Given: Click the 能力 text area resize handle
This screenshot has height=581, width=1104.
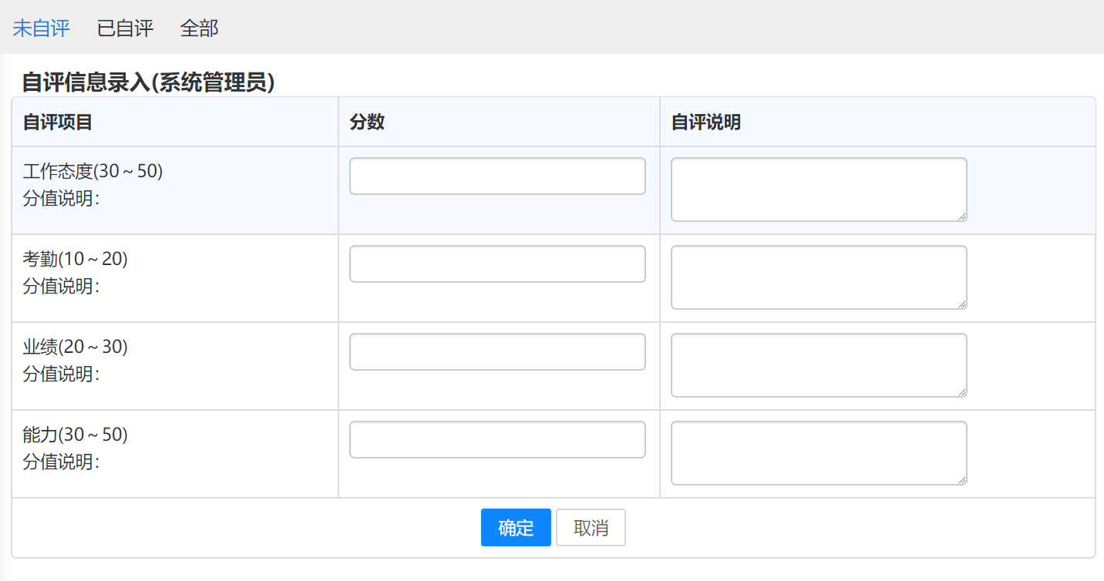Looking at the screenshot, I should click(x=962, y=480).
